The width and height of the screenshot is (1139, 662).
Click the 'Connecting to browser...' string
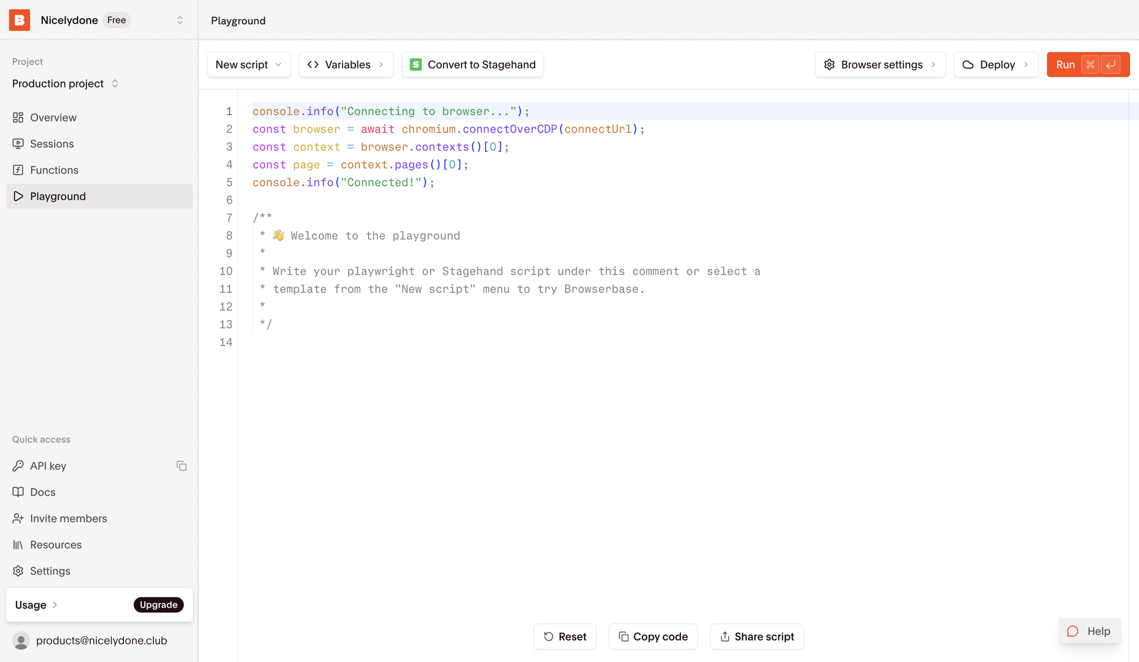tap(429, 112)
